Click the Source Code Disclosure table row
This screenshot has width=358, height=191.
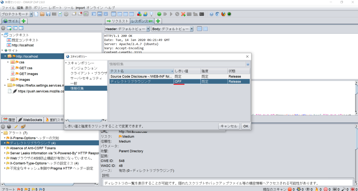point(180,76)
